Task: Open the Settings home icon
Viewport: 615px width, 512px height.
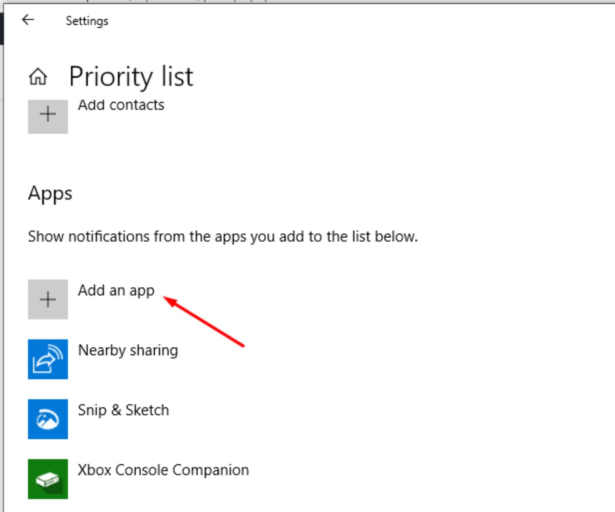Action: click(38, 77)
